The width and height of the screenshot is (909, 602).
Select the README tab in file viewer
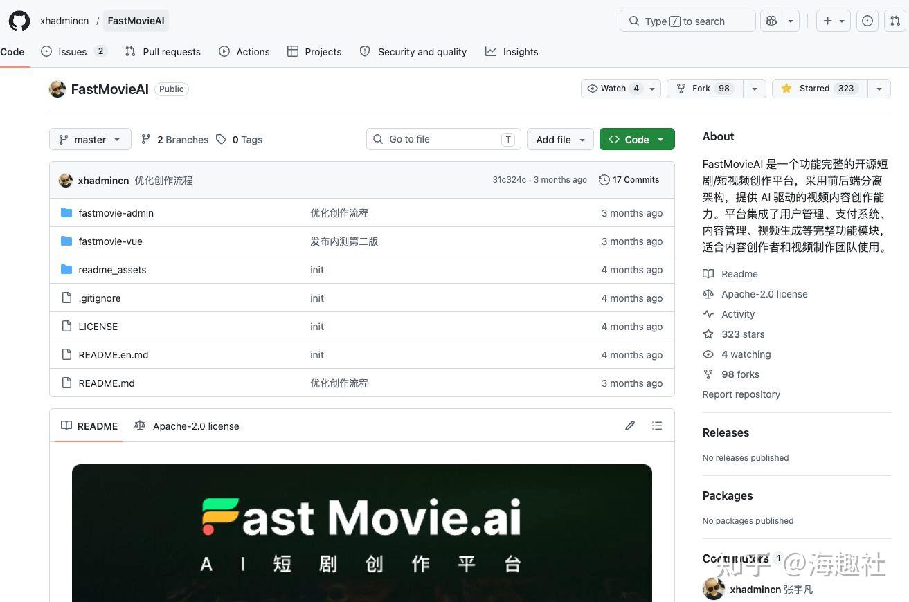(x=89, y=426)
